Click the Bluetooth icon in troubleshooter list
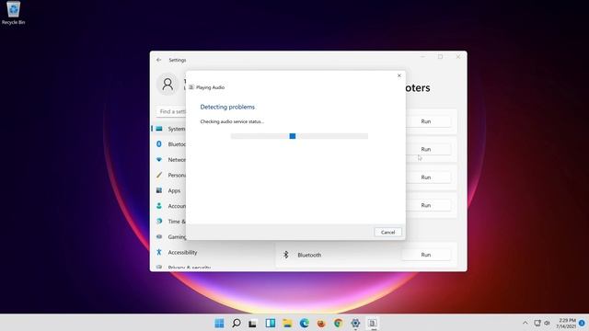The image size is (589, 331). (286, 255)
